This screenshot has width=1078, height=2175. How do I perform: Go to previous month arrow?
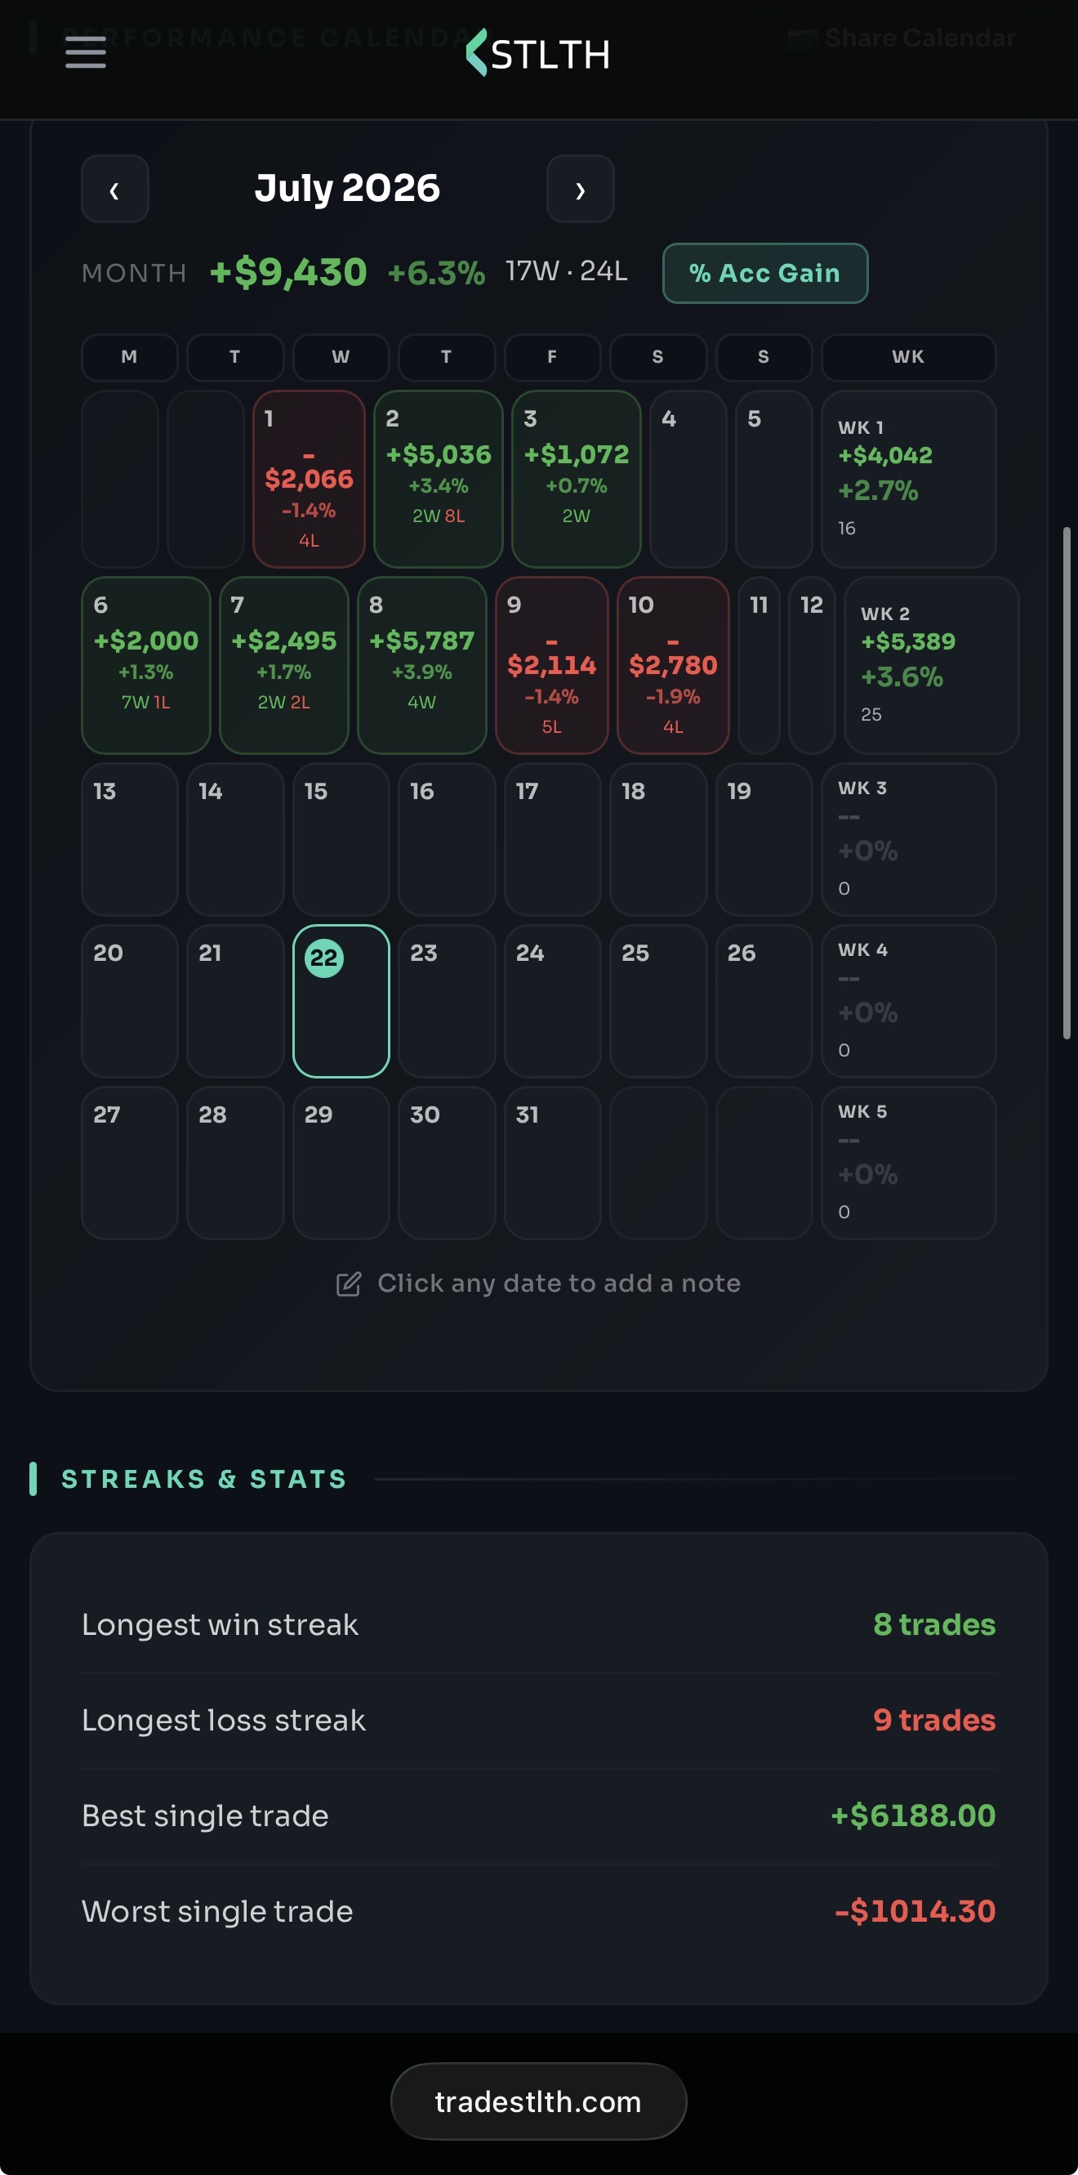point(115,189)
